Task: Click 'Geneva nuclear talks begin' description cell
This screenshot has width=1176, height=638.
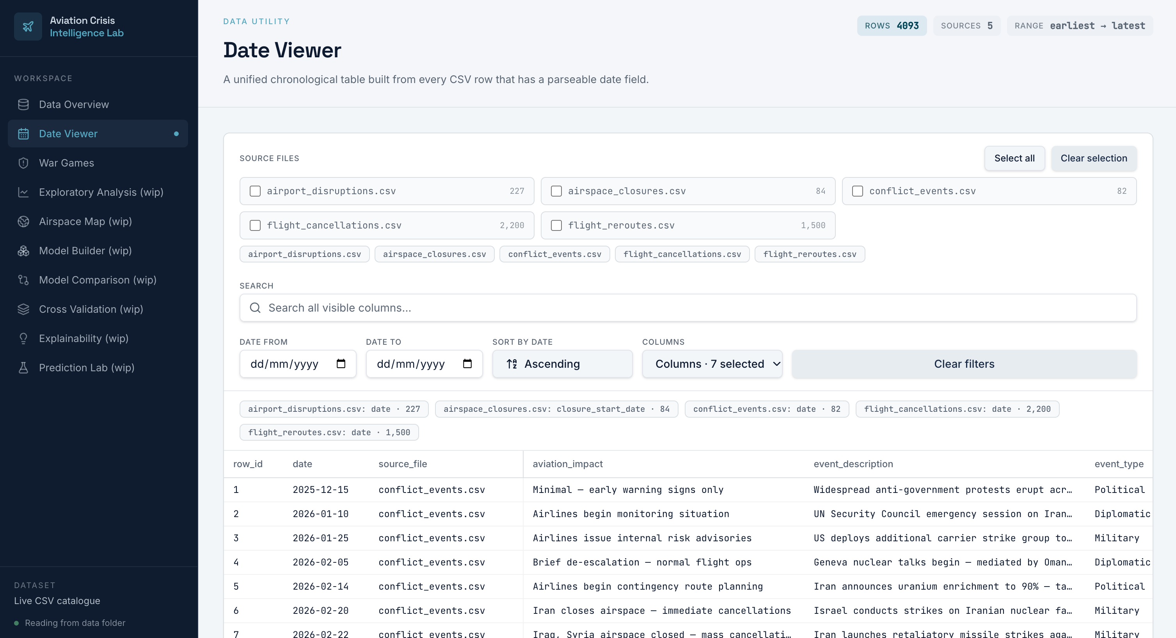Action: click(942, 562)
